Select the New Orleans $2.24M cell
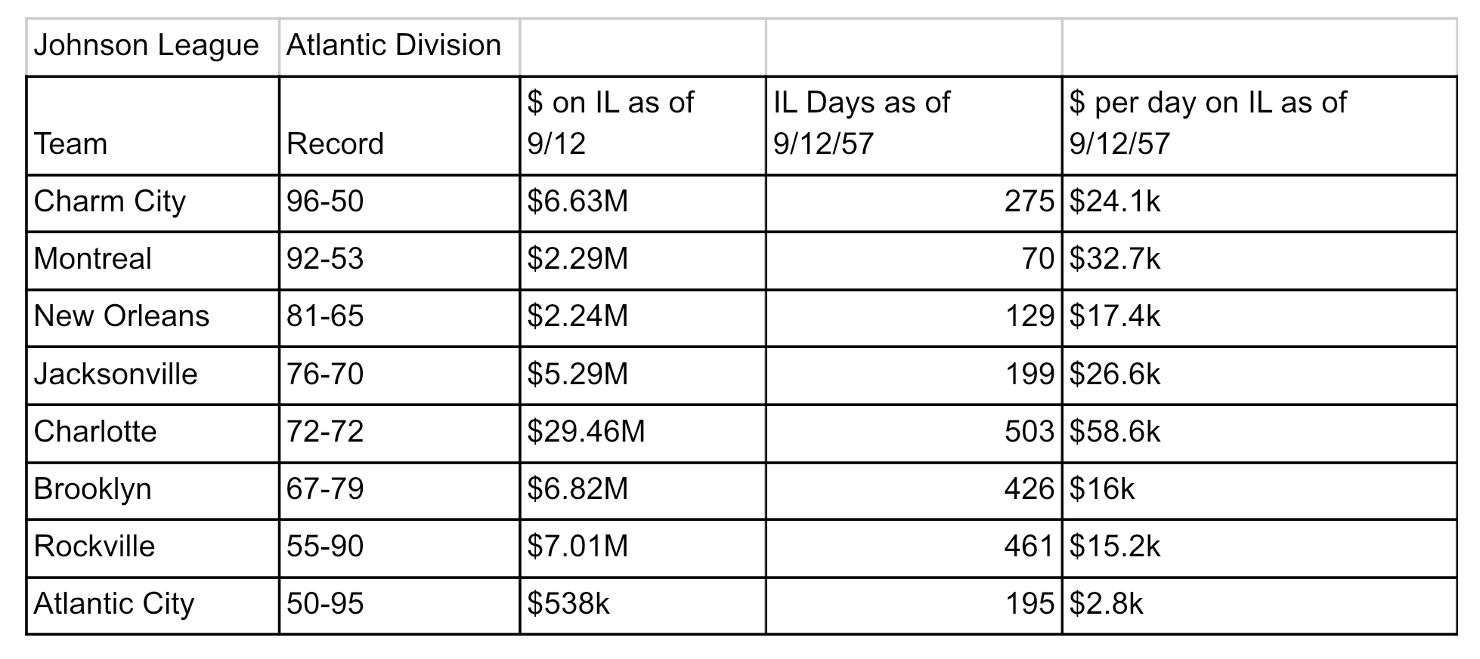 (643, 318)
